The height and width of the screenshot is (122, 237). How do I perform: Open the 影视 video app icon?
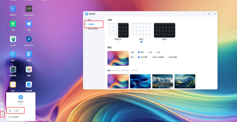(29, 54)
